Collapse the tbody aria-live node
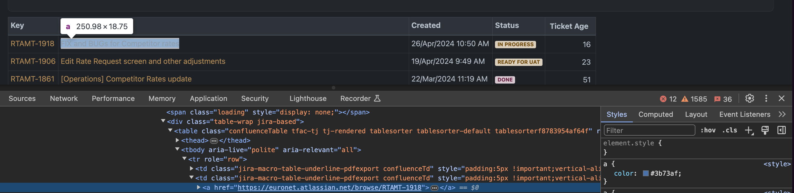This screenshot has width=794, height=193. [x=177, y=149]
